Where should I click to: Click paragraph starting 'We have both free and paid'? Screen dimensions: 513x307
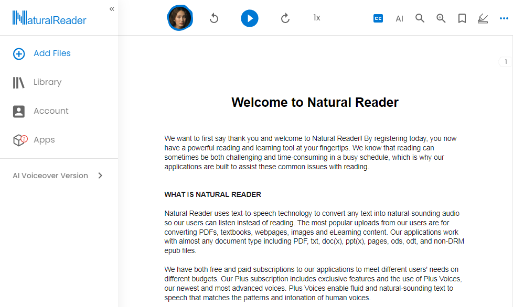(313, 283)
